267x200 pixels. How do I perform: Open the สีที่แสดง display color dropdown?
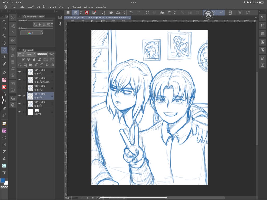click(x=32, y=33)
